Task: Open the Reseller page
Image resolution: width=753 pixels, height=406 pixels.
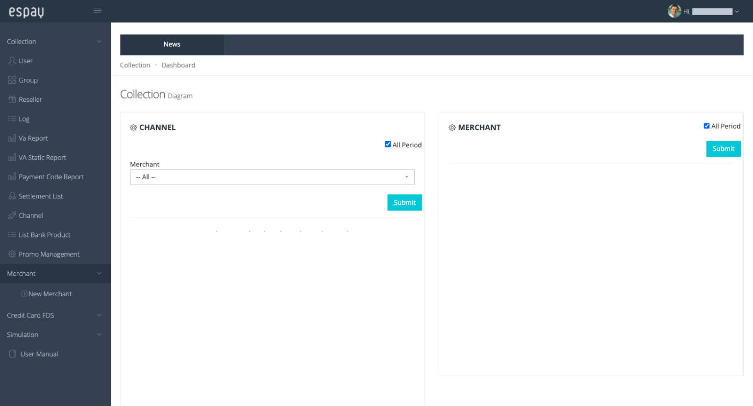Action: pos(12,99)
